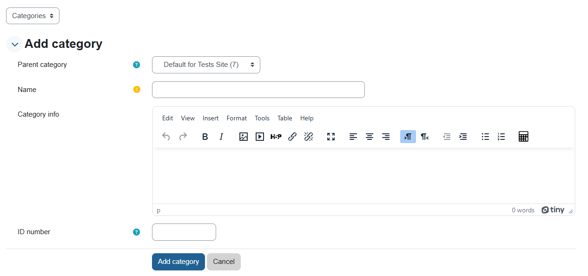Viewport: 588px width, 276px height.
Task: Open the editor Tools menu
Action: point(262,118)
